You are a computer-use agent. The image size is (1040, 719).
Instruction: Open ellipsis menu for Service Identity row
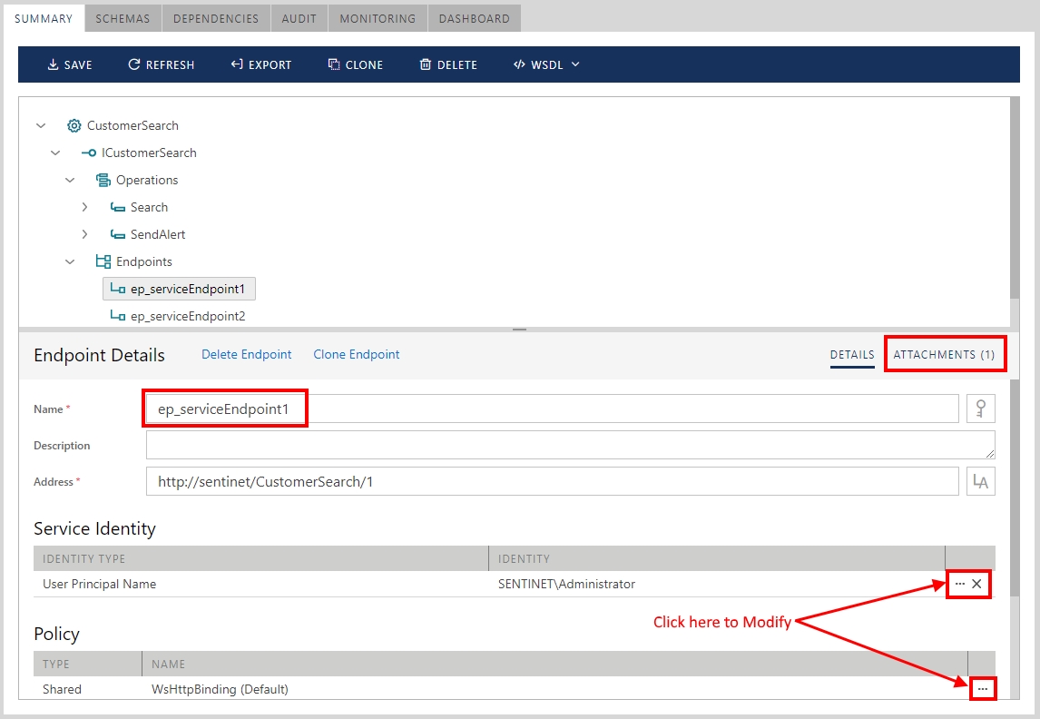click(x=960, y=585)
